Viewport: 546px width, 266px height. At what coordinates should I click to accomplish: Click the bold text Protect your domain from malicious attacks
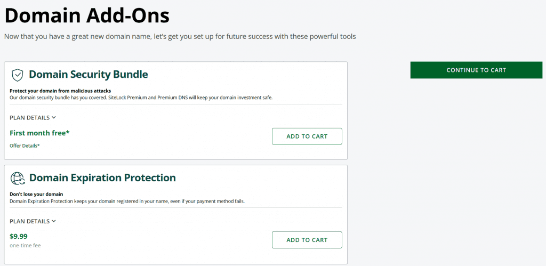60,91
